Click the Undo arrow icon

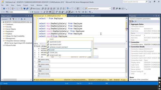[x=68, y=8]
